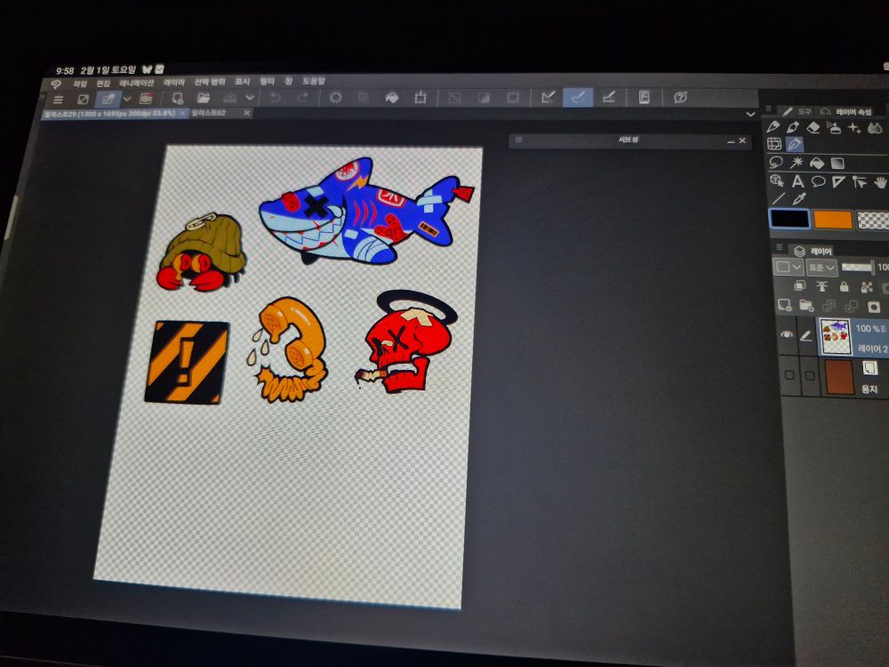
Task: Toggle the Snap to grid icon
Action: pos(609,97)
